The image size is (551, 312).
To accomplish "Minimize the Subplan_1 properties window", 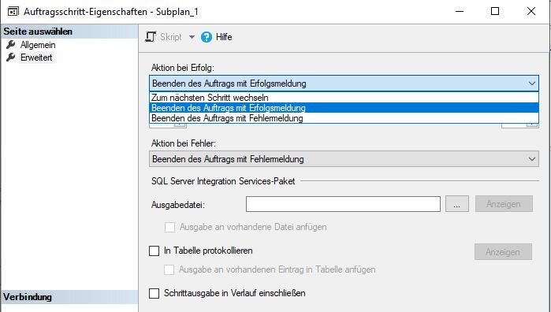I will click(460, 11).
